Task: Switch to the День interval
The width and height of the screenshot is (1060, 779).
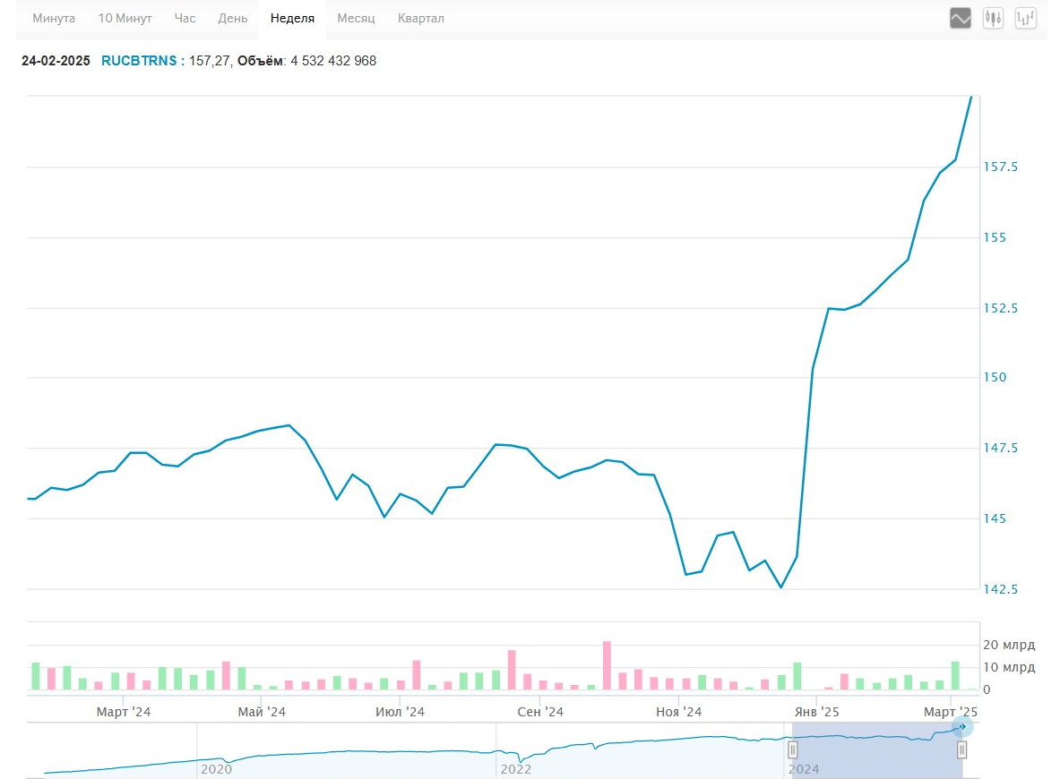Action: click(x=233, y=19)
